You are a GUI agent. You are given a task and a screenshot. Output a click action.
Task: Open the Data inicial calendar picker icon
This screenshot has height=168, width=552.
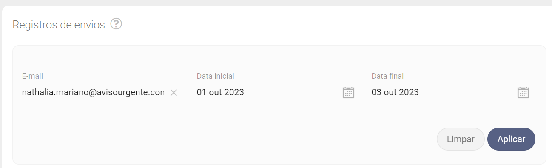pyautogui.click(x=348, y=92)
